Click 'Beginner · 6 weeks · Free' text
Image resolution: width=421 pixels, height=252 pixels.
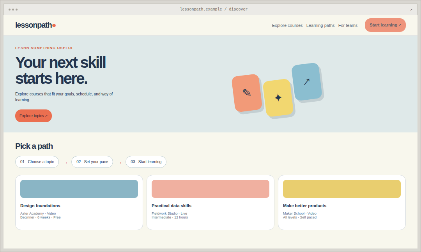40,217
